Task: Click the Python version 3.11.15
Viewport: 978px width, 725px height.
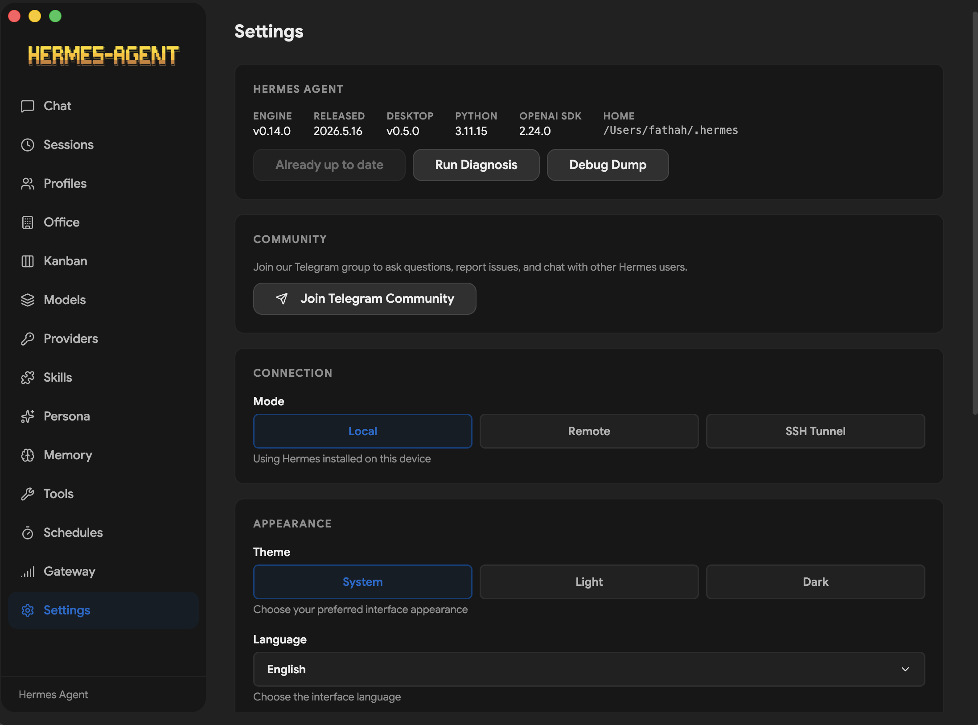Action: point(471,131)
